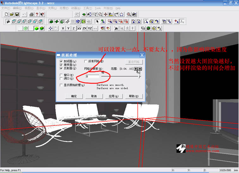239x173 pixels.
Task: Choose the green question mark Query Select tool
Action: tap(103, 21)
